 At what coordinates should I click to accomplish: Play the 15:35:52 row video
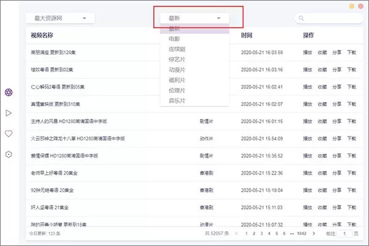pyautogui.click(x=307, y=156)
